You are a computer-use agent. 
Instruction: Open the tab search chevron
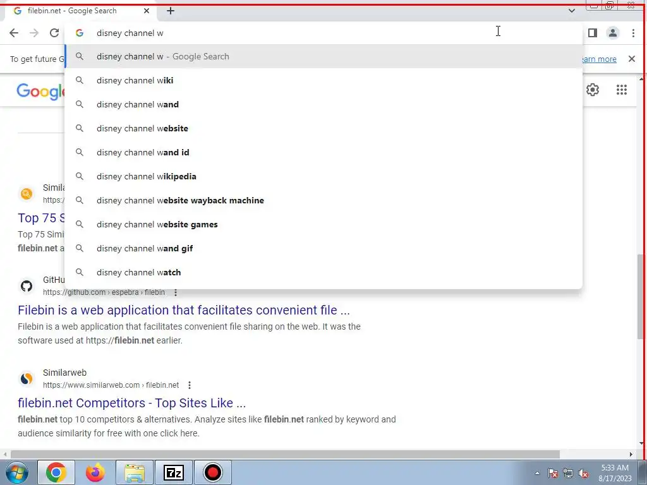pyautogui.click(x=571, y=11)
